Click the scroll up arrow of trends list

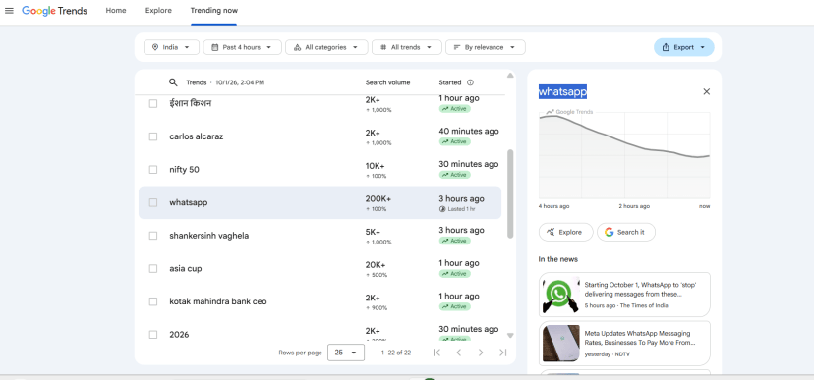click(510, 76)
